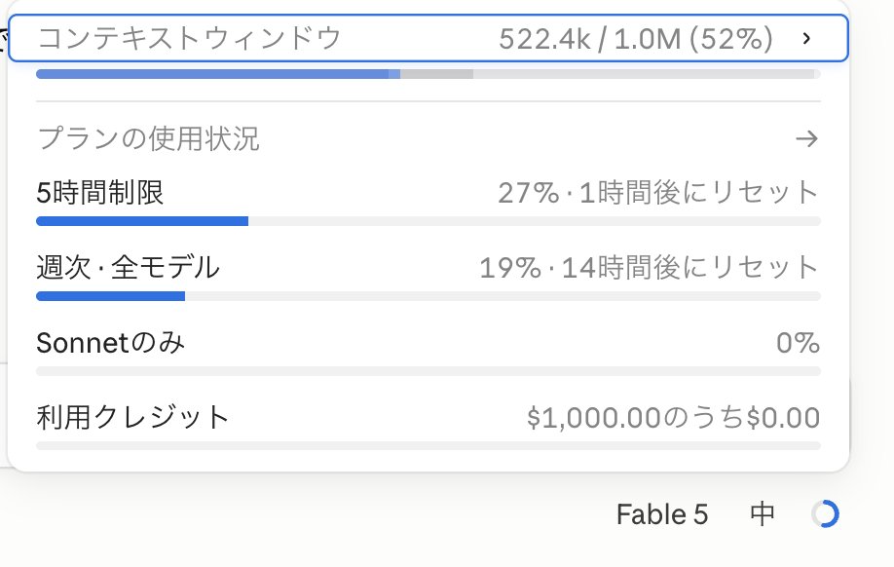Click the context window usage bar
This screenshot has height=567, width=894.
click(x=428, y=74)
